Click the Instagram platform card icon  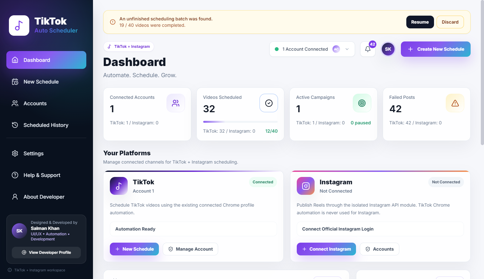point(306,186)
